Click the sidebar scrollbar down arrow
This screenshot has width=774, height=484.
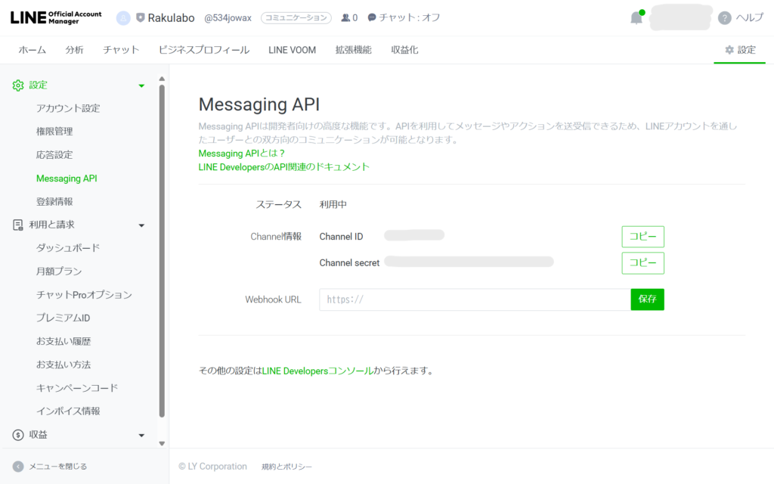click(x=162, y=443)
